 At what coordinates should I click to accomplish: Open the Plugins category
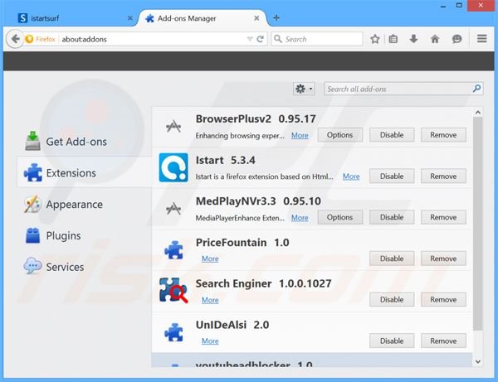84,235
